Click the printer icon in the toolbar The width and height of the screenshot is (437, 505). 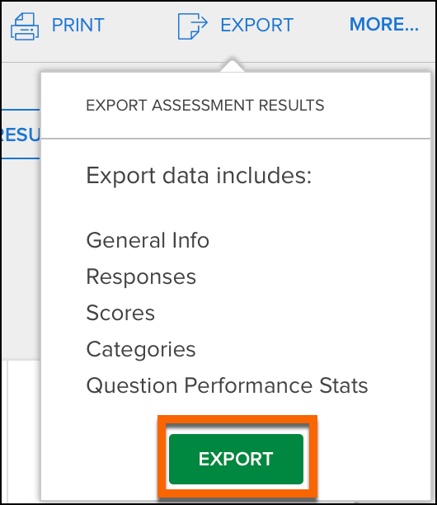tap(25, 26)
